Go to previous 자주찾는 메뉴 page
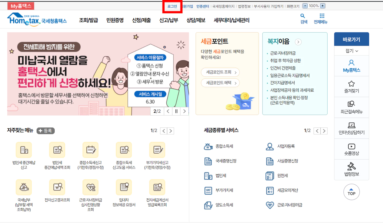The image size is (383, 223). (x=164, y=131)
